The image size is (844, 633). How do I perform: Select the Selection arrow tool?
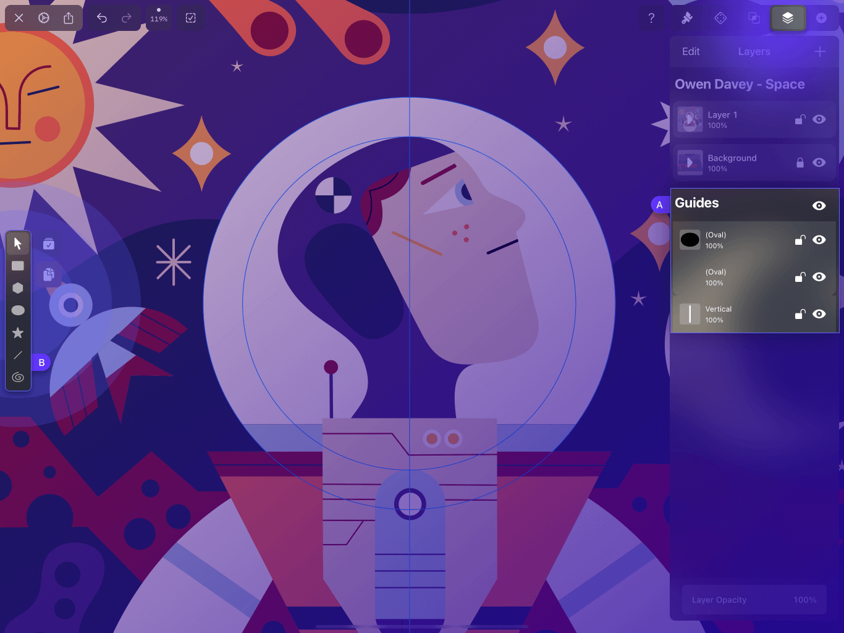(x=18, y=244)
